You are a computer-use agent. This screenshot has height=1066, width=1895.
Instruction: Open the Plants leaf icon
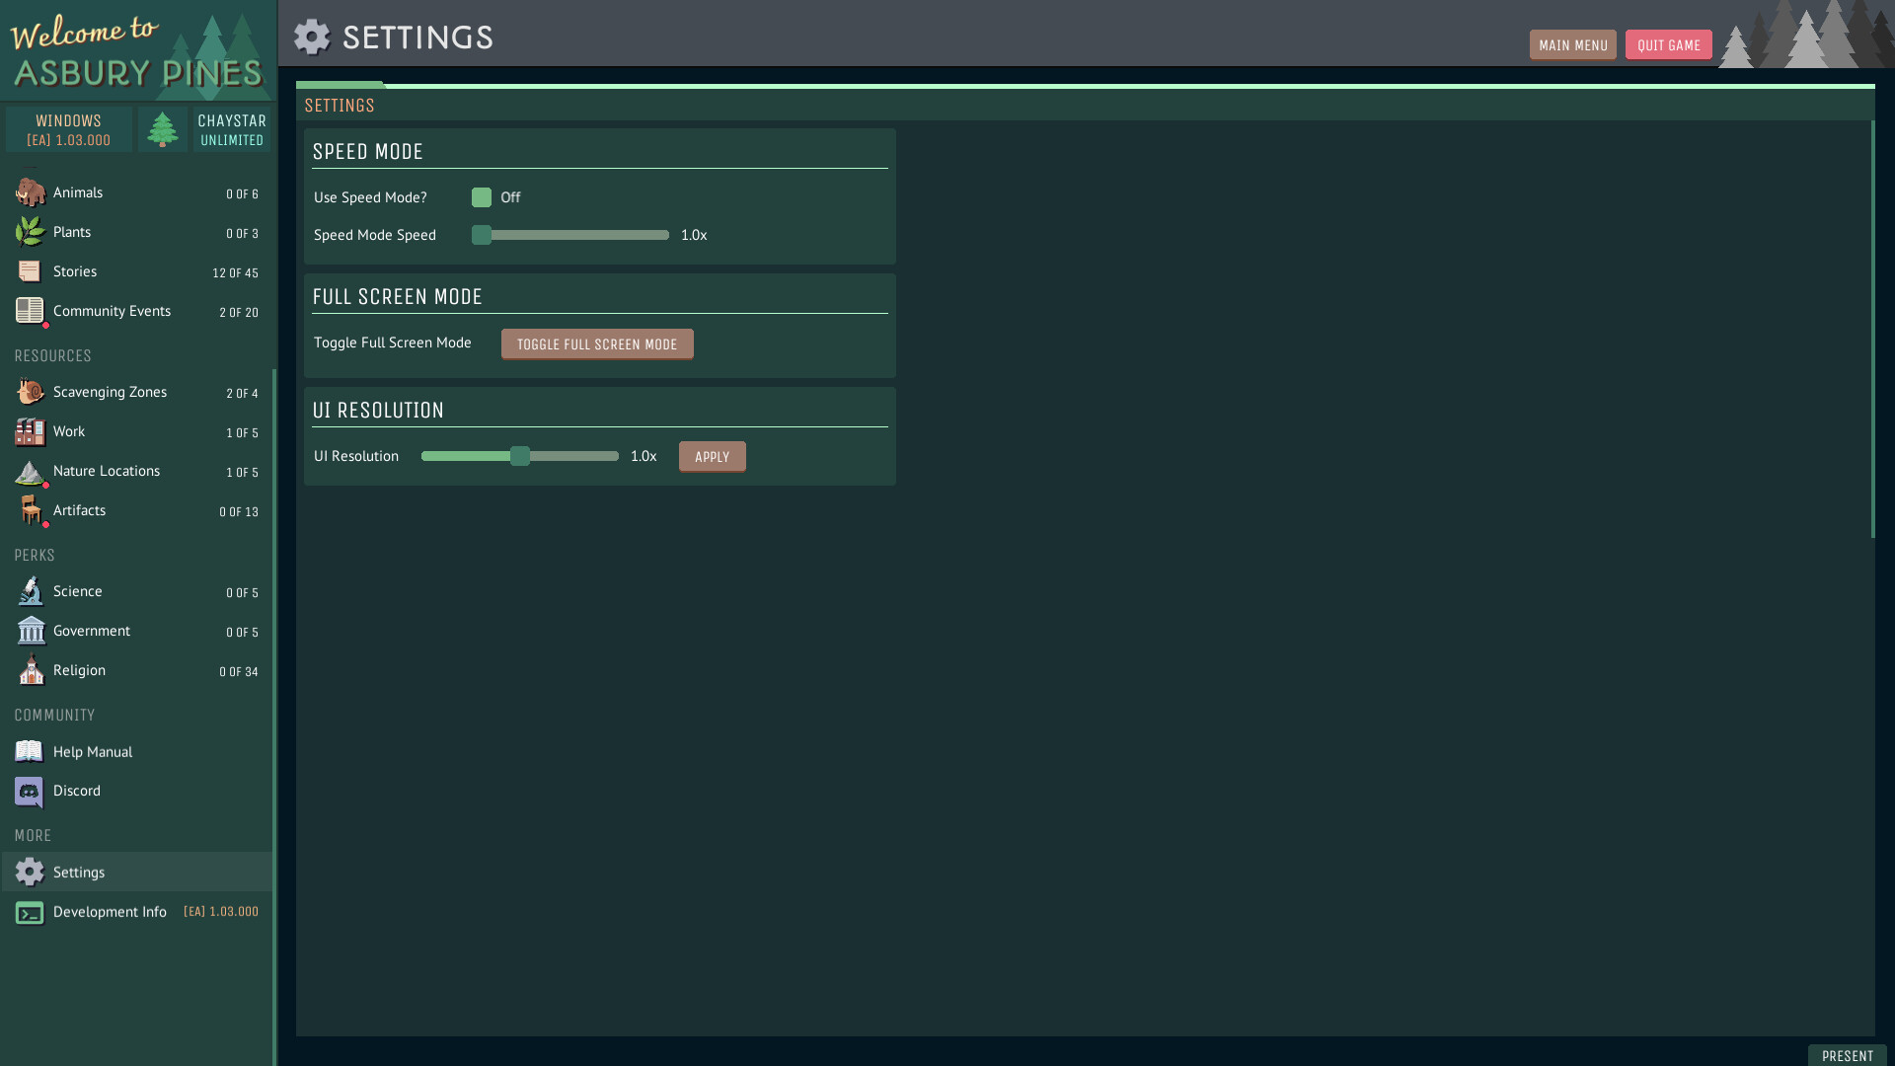tap(30, 232)
